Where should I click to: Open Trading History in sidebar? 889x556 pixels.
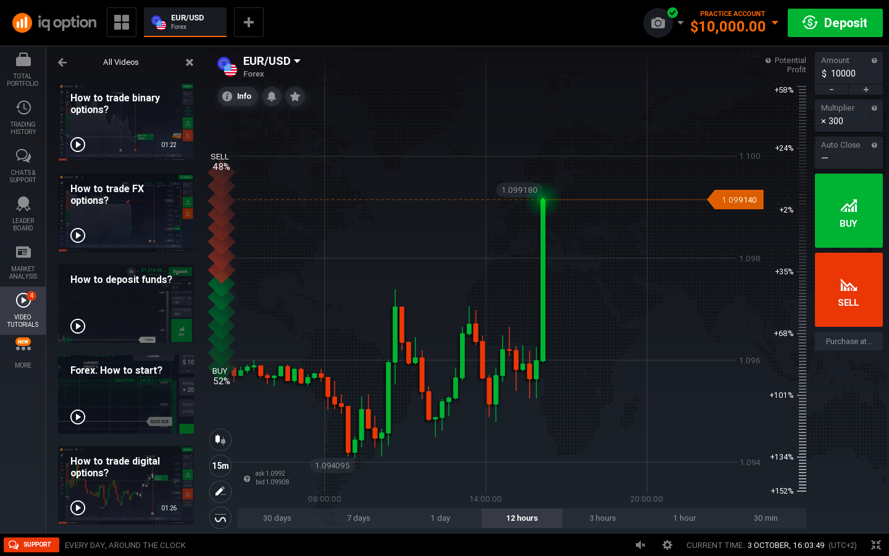[23, 118]
